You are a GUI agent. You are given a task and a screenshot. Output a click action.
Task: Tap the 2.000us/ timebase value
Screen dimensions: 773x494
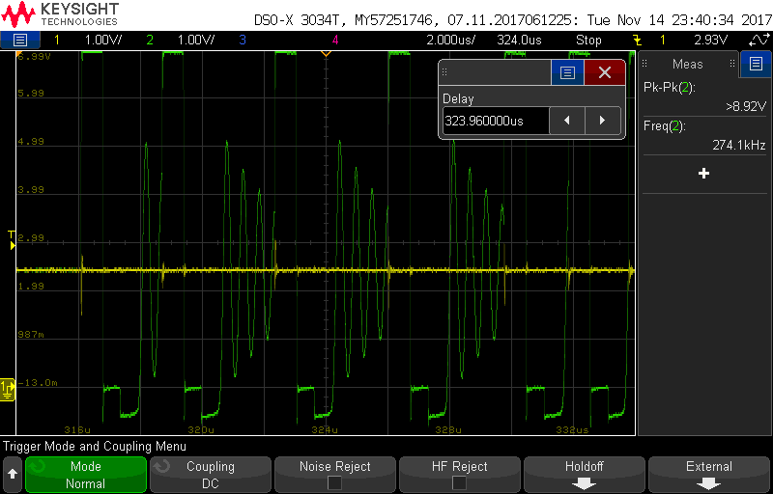(450, 40)
